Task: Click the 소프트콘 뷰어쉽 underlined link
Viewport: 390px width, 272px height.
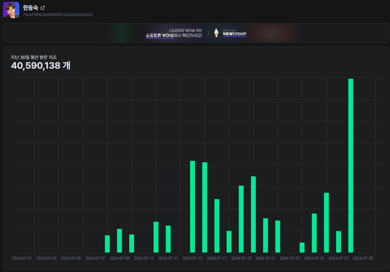Action: point(160,35)
